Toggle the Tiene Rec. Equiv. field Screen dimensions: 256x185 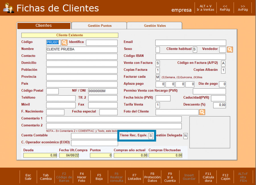click(x=151, y=136)
